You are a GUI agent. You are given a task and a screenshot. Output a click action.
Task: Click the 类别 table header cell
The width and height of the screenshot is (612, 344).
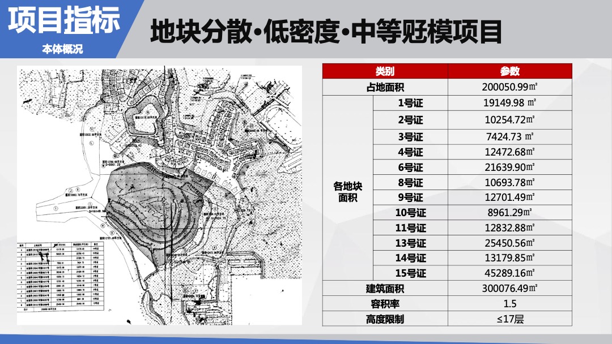tap(385, 72)
